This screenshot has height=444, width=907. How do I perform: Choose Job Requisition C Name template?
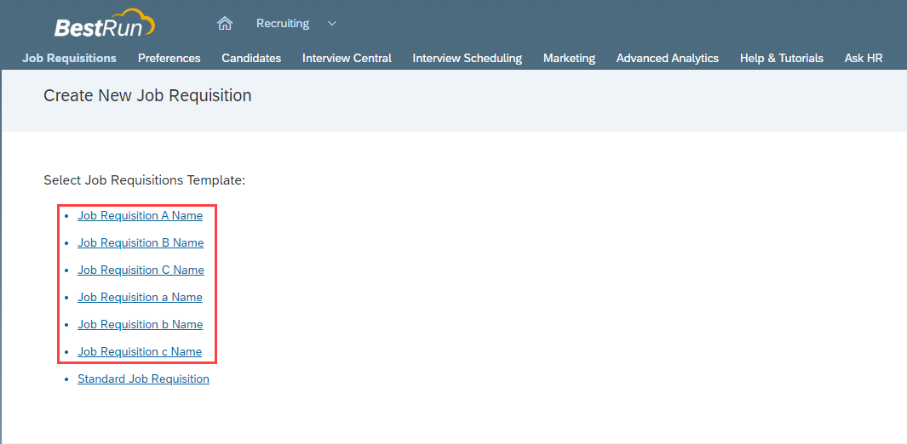point(141,270)
